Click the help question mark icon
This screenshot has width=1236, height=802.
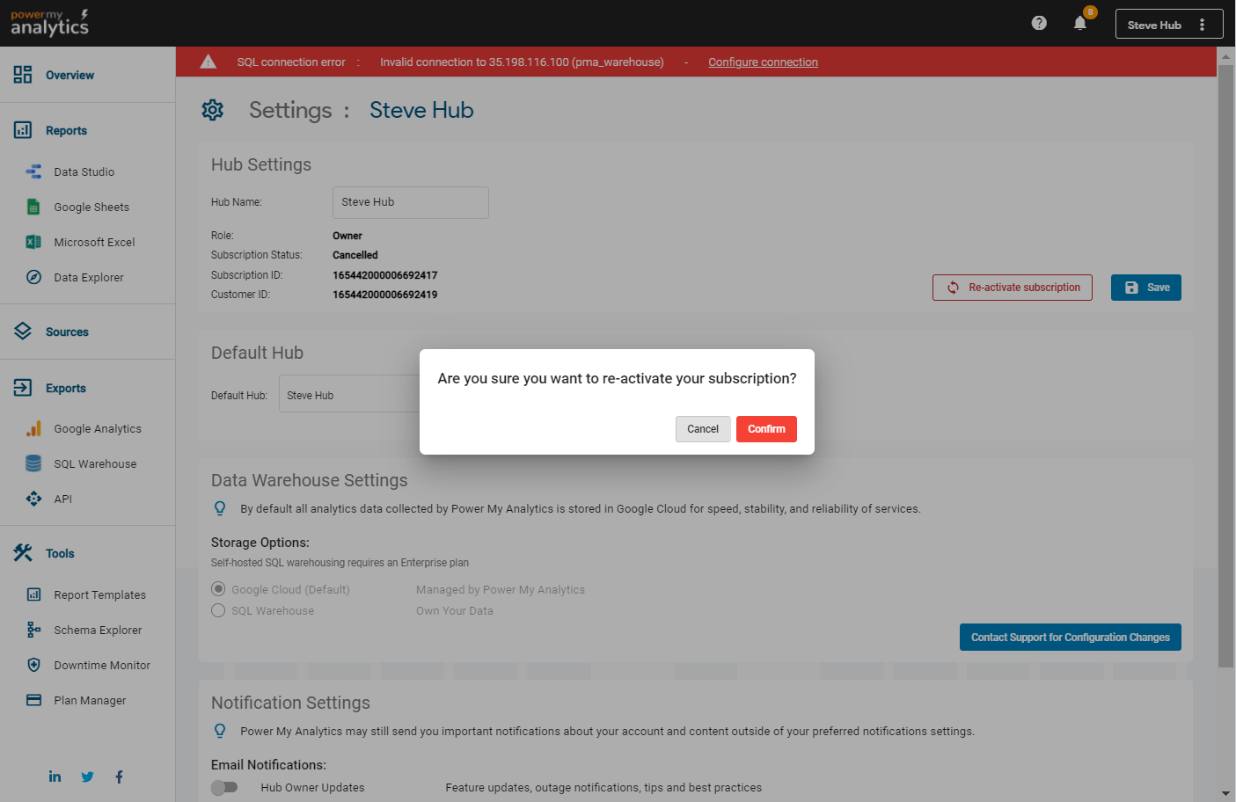click(x=1039, y=23)
